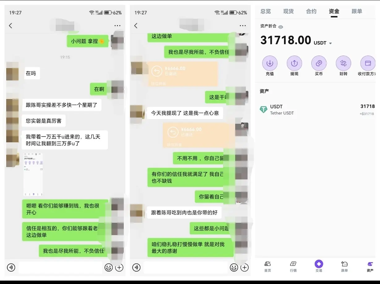Tap plus attachment button in middle chat
Screen dimensions: 380x284
(x=244, y=267)
